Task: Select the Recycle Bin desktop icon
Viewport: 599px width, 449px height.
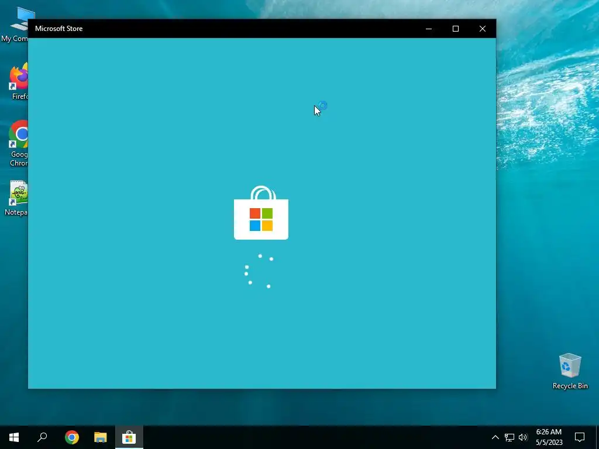Action: [570, 371]
